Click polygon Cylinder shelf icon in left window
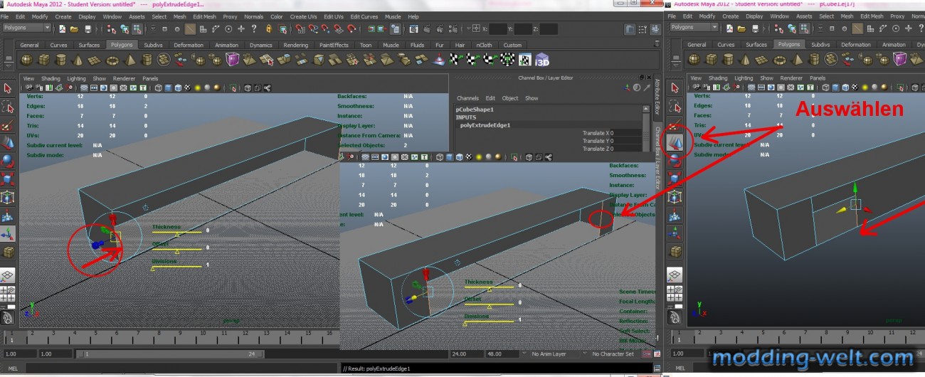The image size is (925, 377). click(x=61, y=60)
